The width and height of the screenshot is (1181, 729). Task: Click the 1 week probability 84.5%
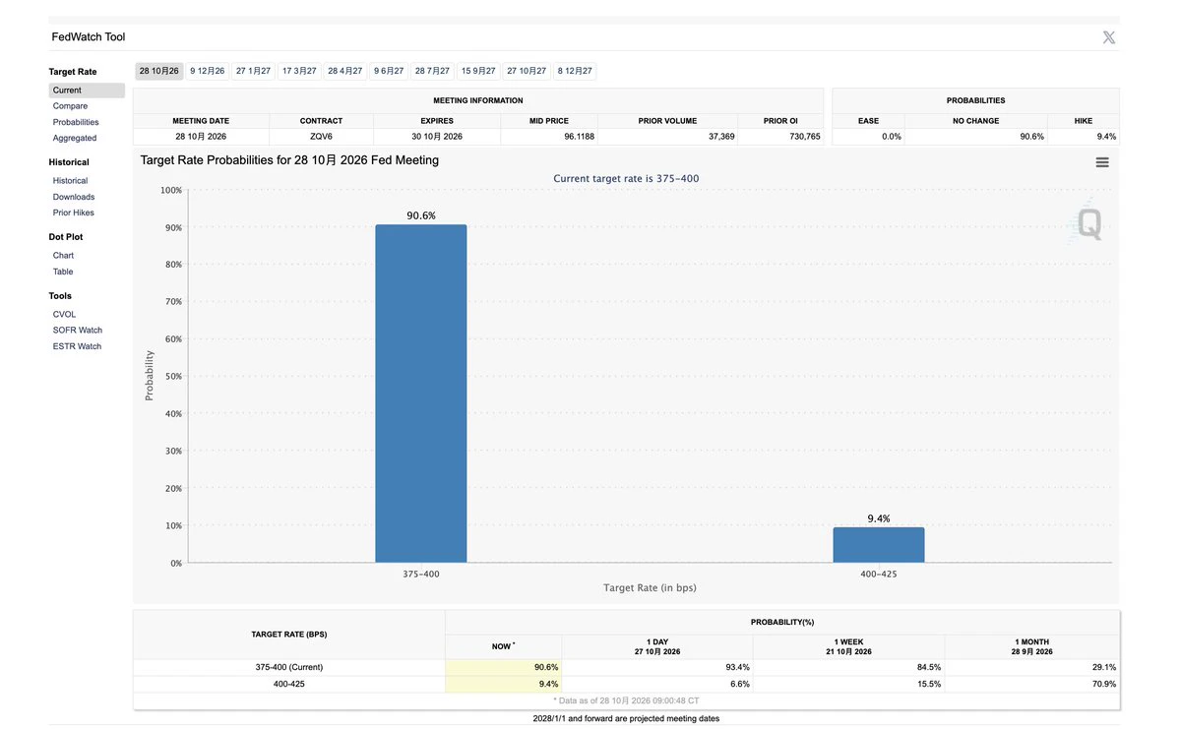[x=928, y=667]
